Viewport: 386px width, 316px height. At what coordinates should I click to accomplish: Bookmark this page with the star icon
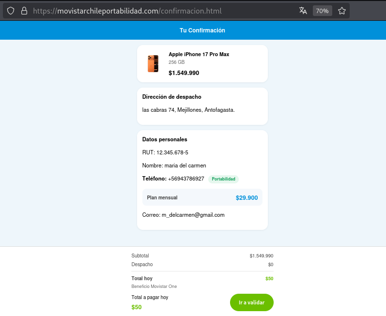point(342,11)
